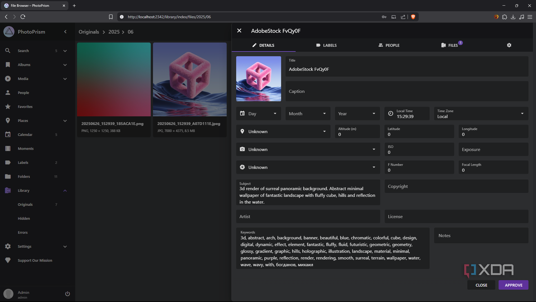536x302 pixels.
Task: Open the browser extensions puzzle icon
Action: coord(505,17)
